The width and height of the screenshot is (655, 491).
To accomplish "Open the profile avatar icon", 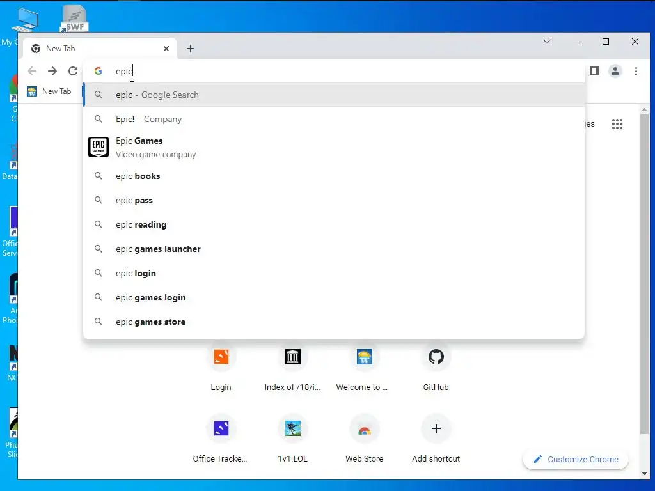I will click(615, 71).
